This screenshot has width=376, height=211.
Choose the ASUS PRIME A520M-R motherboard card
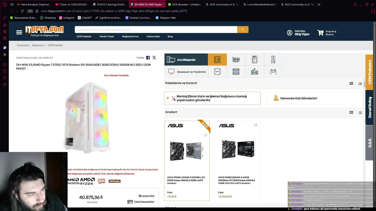click(187, 161)
